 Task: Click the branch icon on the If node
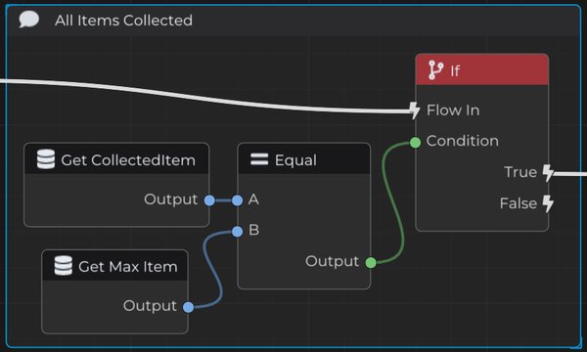(435, 70)
